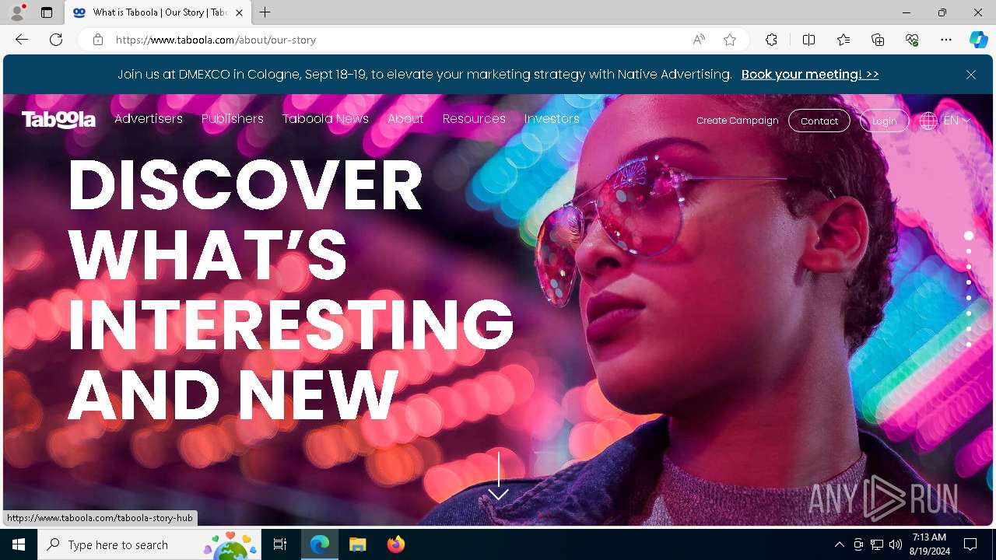Open the tab actions menu icon

point(47,12)
